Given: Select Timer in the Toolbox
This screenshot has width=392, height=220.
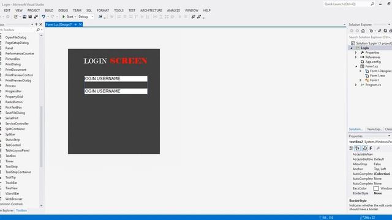Looking at the screenshot, I should point(10,161).
